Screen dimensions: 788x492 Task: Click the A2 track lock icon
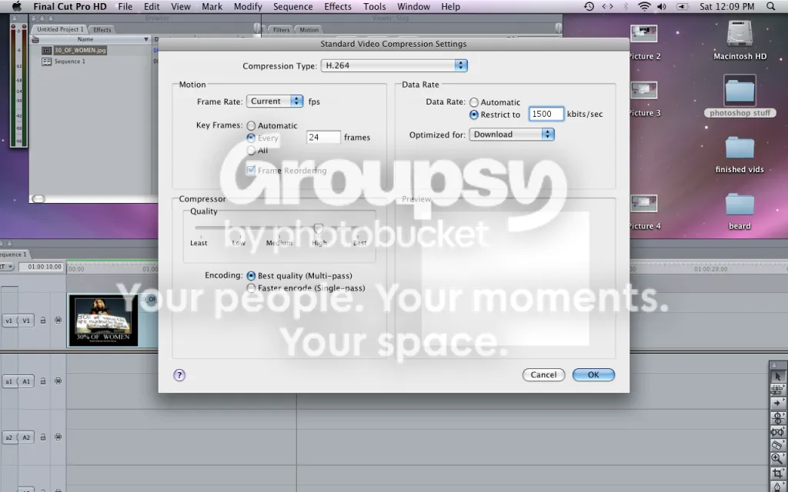[43, 437]
